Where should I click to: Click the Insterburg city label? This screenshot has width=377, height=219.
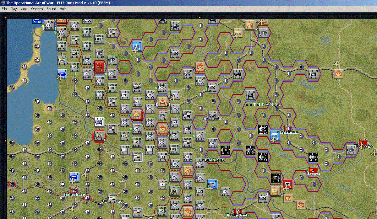pyautogui.click(x=74, y=195)
